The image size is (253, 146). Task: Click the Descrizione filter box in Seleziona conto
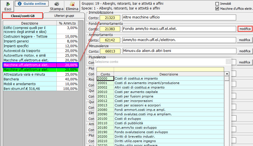[x=169, y=70]
